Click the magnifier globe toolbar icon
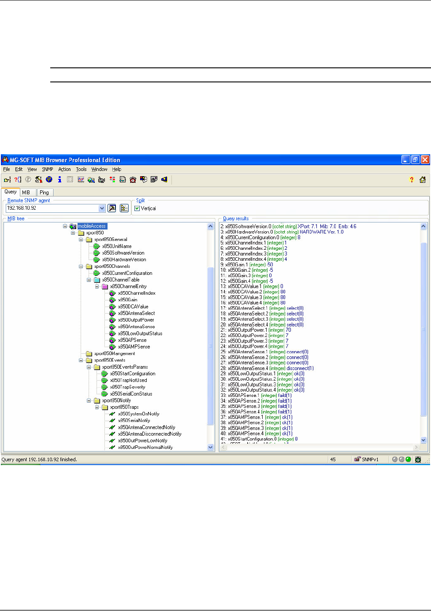The height and width of the screenshot is (611, 431). click(91, 180)
